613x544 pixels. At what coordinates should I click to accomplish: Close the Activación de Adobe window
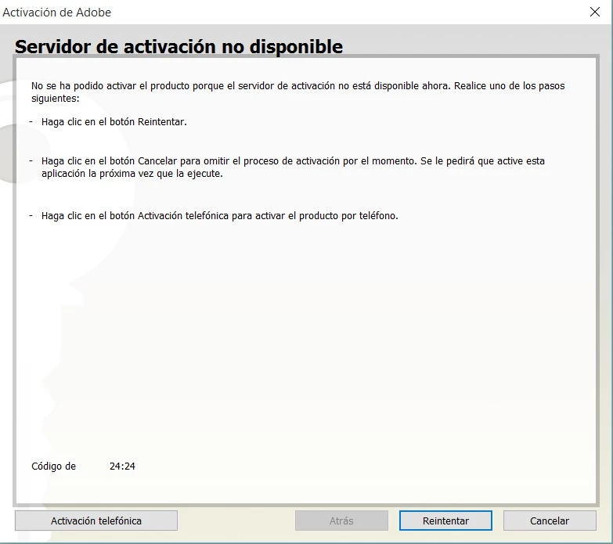pos(595,12)
